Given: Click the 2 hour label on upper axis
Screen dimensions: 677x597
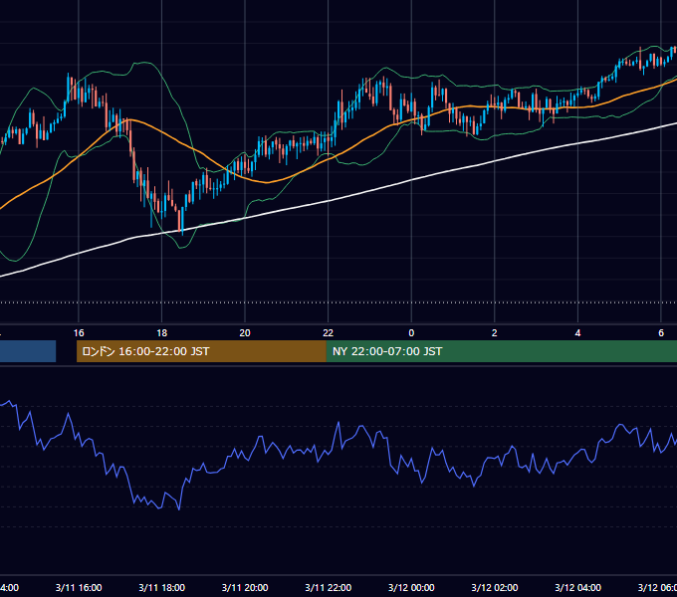Looking at the screenshot, I should [495, 333].
